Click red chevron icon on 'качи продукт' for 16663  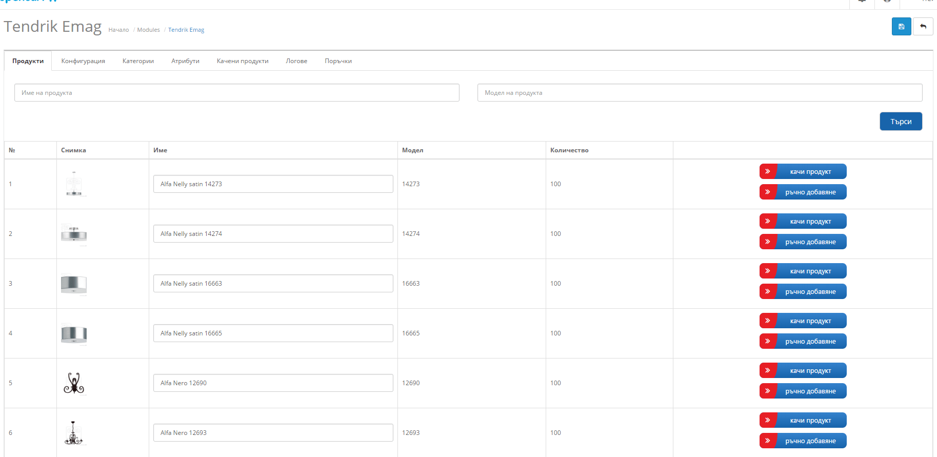768,271
